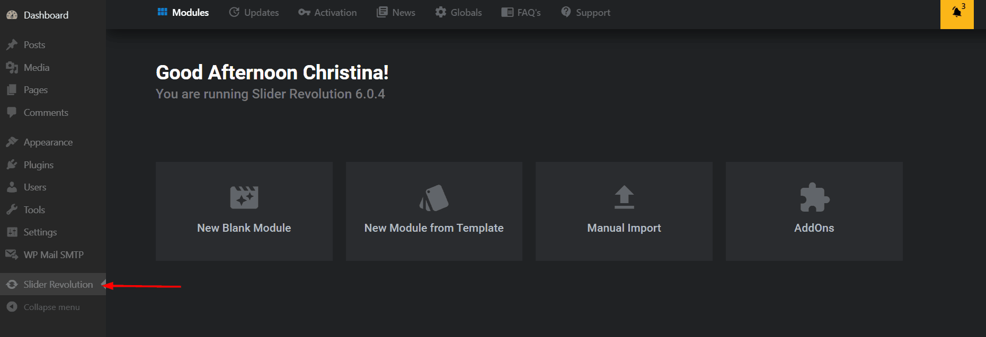Open Media in the sidebar
Image resolution: width=986 pixels, height=337 pixels.
pyautogui.click(x=53, y=68)
